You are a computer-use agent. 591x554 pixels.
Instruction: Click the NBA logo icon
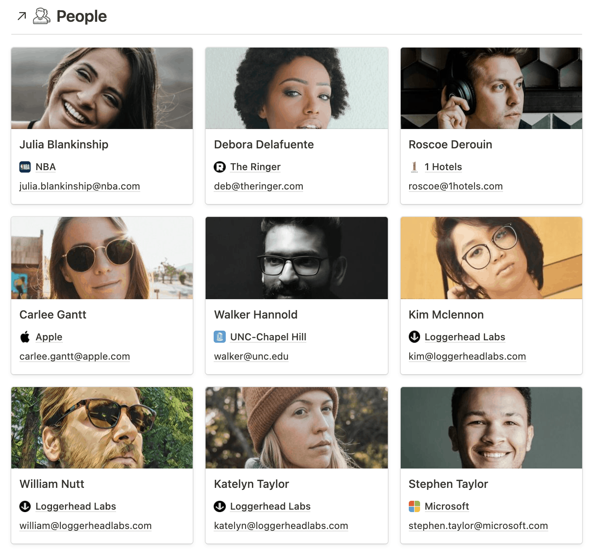point(25,167)
